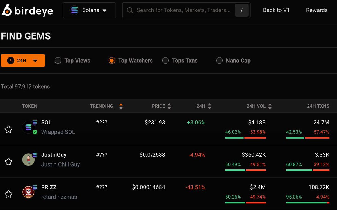Click RRIZZ price $0.00014684
Screen dimensions: 337x210
pyautogui.click(x=149, y=187)
